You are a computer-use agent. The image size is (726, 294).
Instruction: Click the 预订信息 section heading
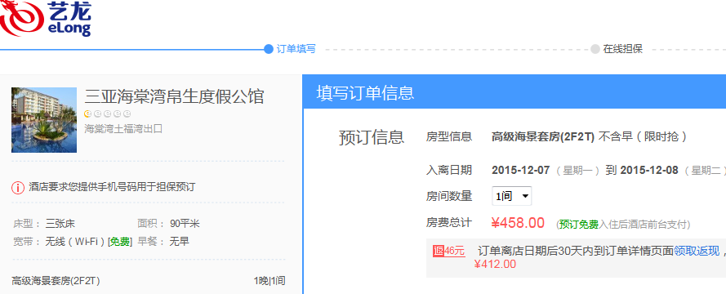372,137
